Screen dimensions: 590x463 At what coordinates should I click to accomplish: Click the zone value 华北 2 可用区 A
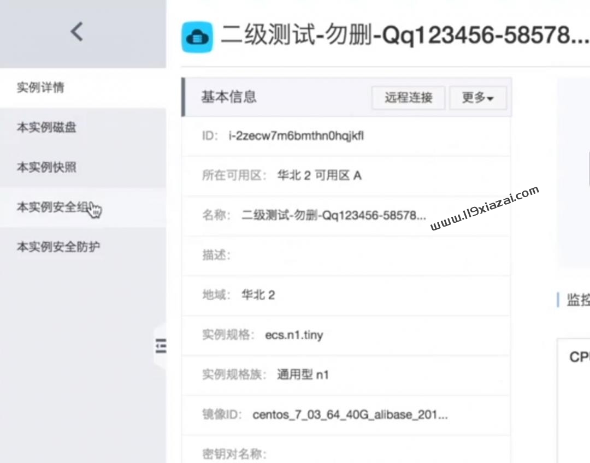click(x=319, y=175)
